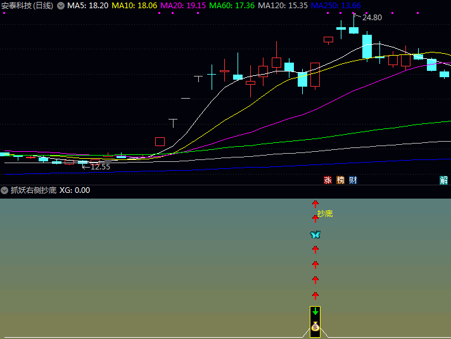Click the green down arrow icon
The height and width of the screenshot is (339, 451).
coord(315,312)
